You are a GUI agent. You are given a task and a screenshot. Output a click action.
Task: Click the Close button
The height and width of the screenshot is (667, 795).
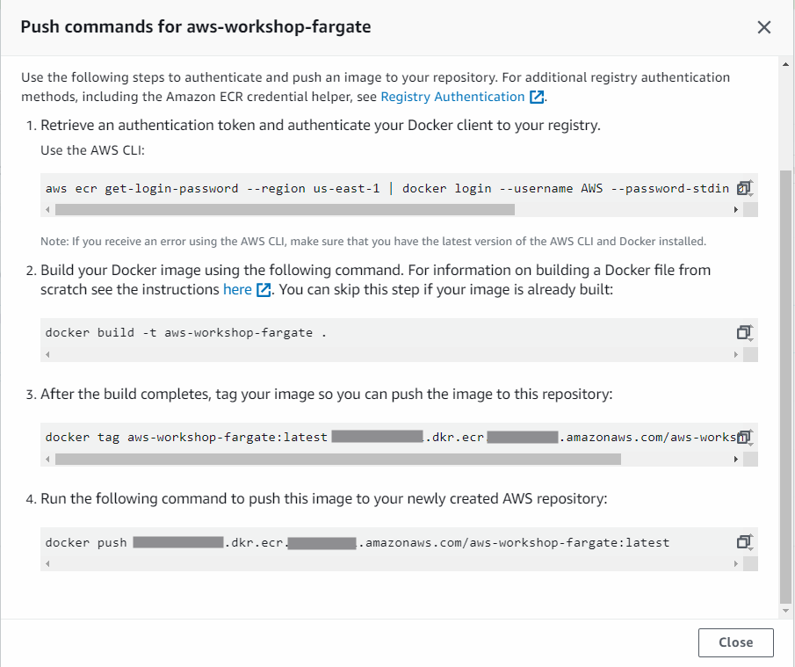point(735,642)
